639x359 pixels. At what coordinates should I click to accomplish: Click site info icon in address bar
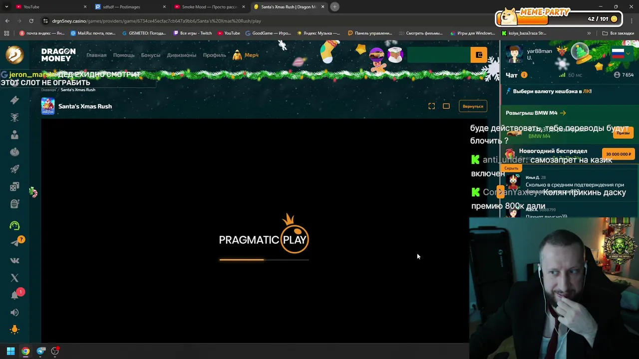point(45,21)
